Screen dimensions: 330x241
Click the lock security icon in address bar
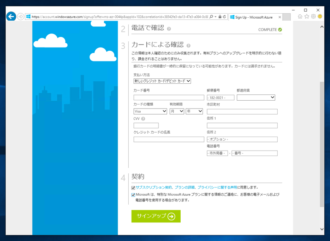pos(220,17)
